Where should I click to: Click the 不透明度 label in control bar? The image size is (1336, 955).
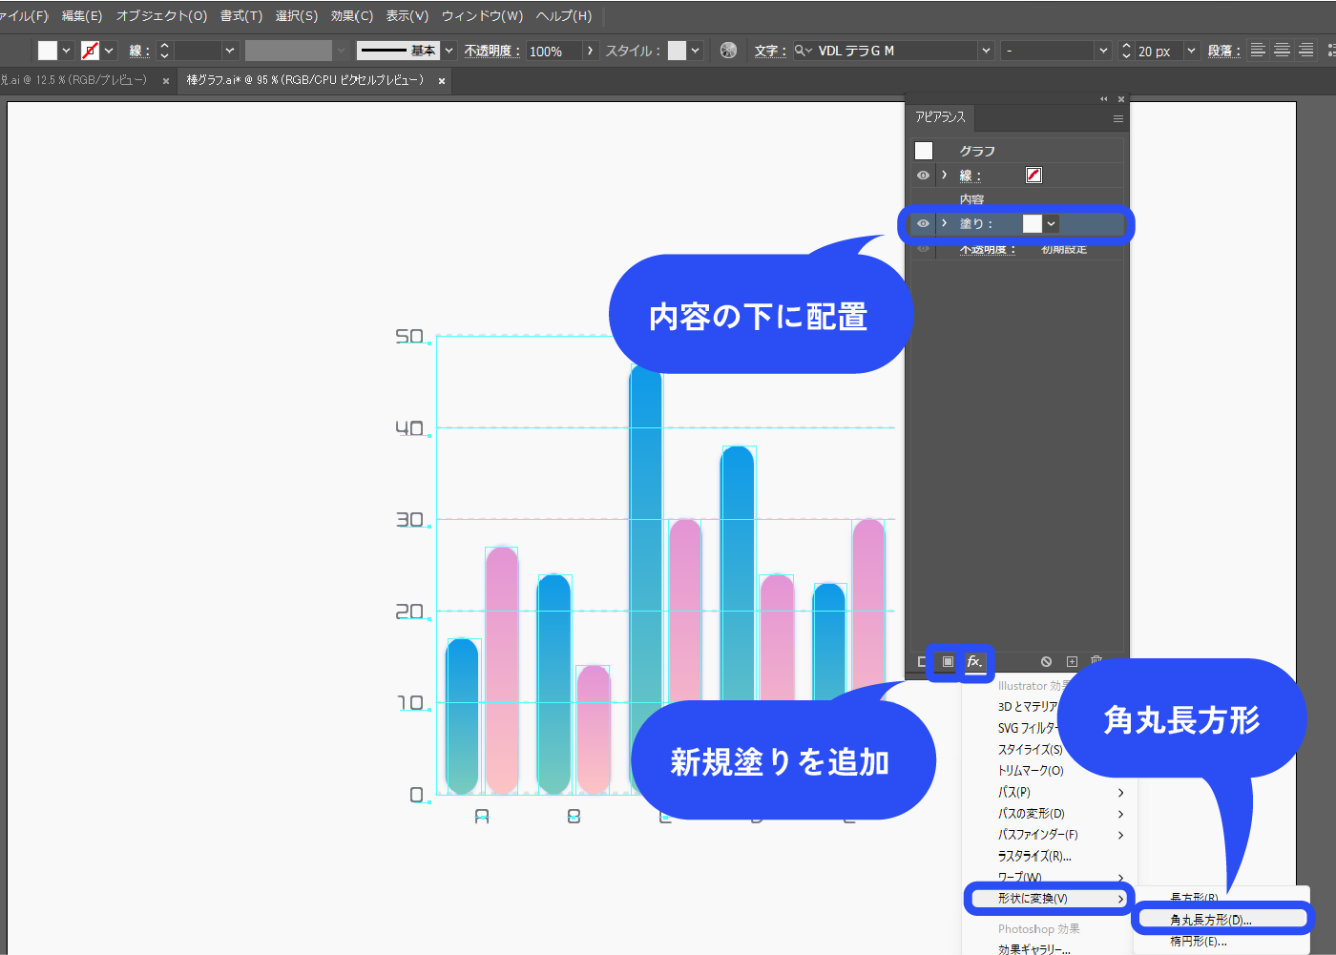point(491,51)
